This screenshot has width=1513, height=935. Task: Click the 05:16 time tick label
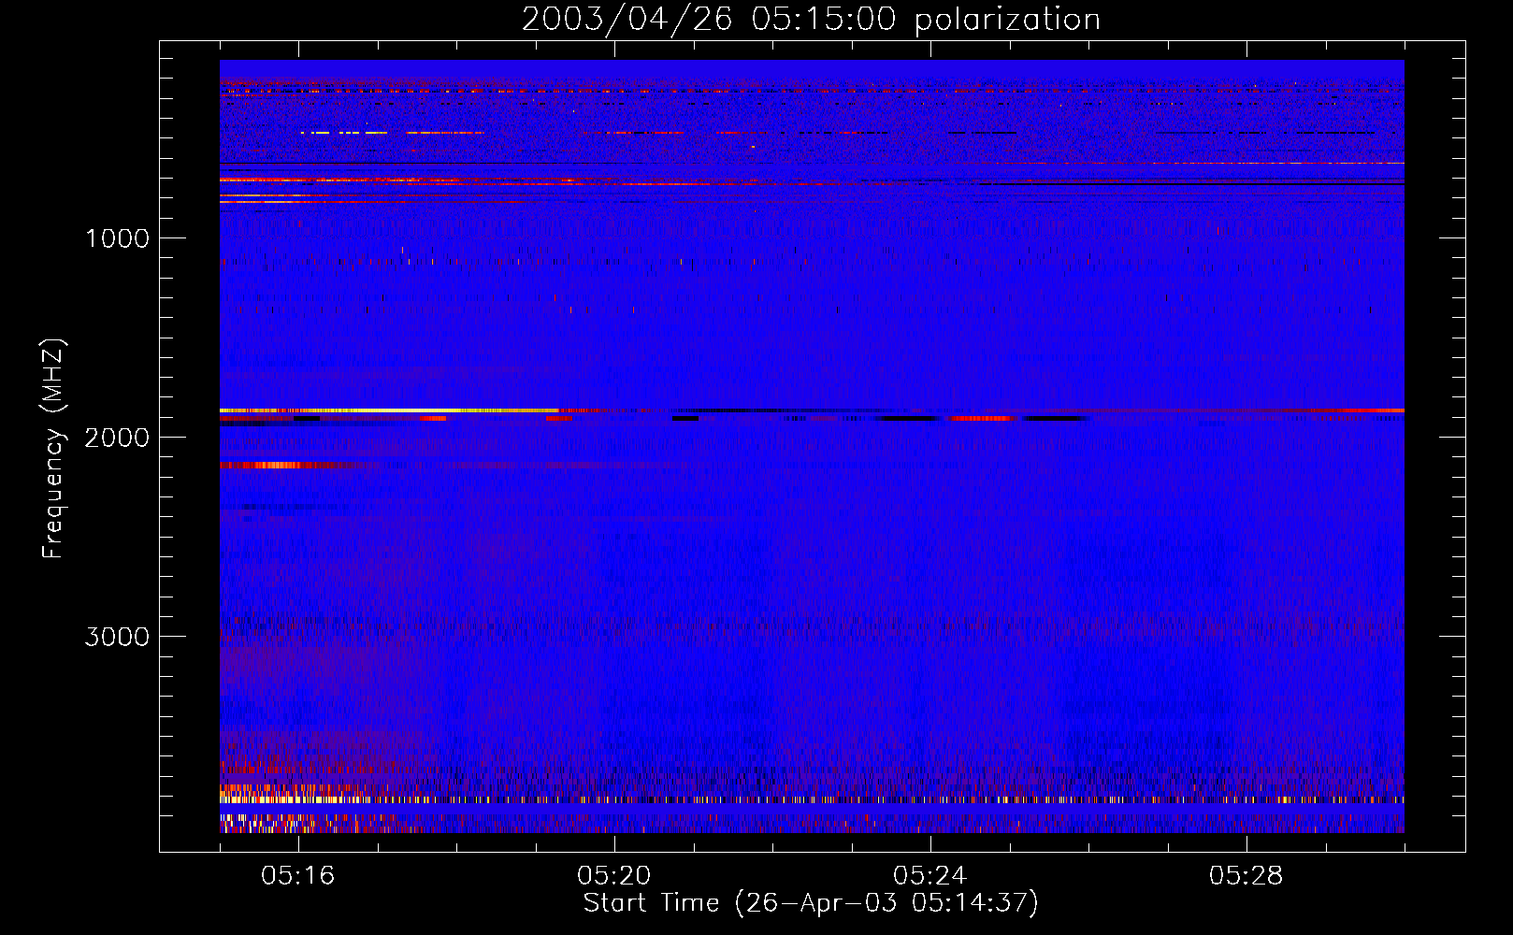[x=298, y=876]
